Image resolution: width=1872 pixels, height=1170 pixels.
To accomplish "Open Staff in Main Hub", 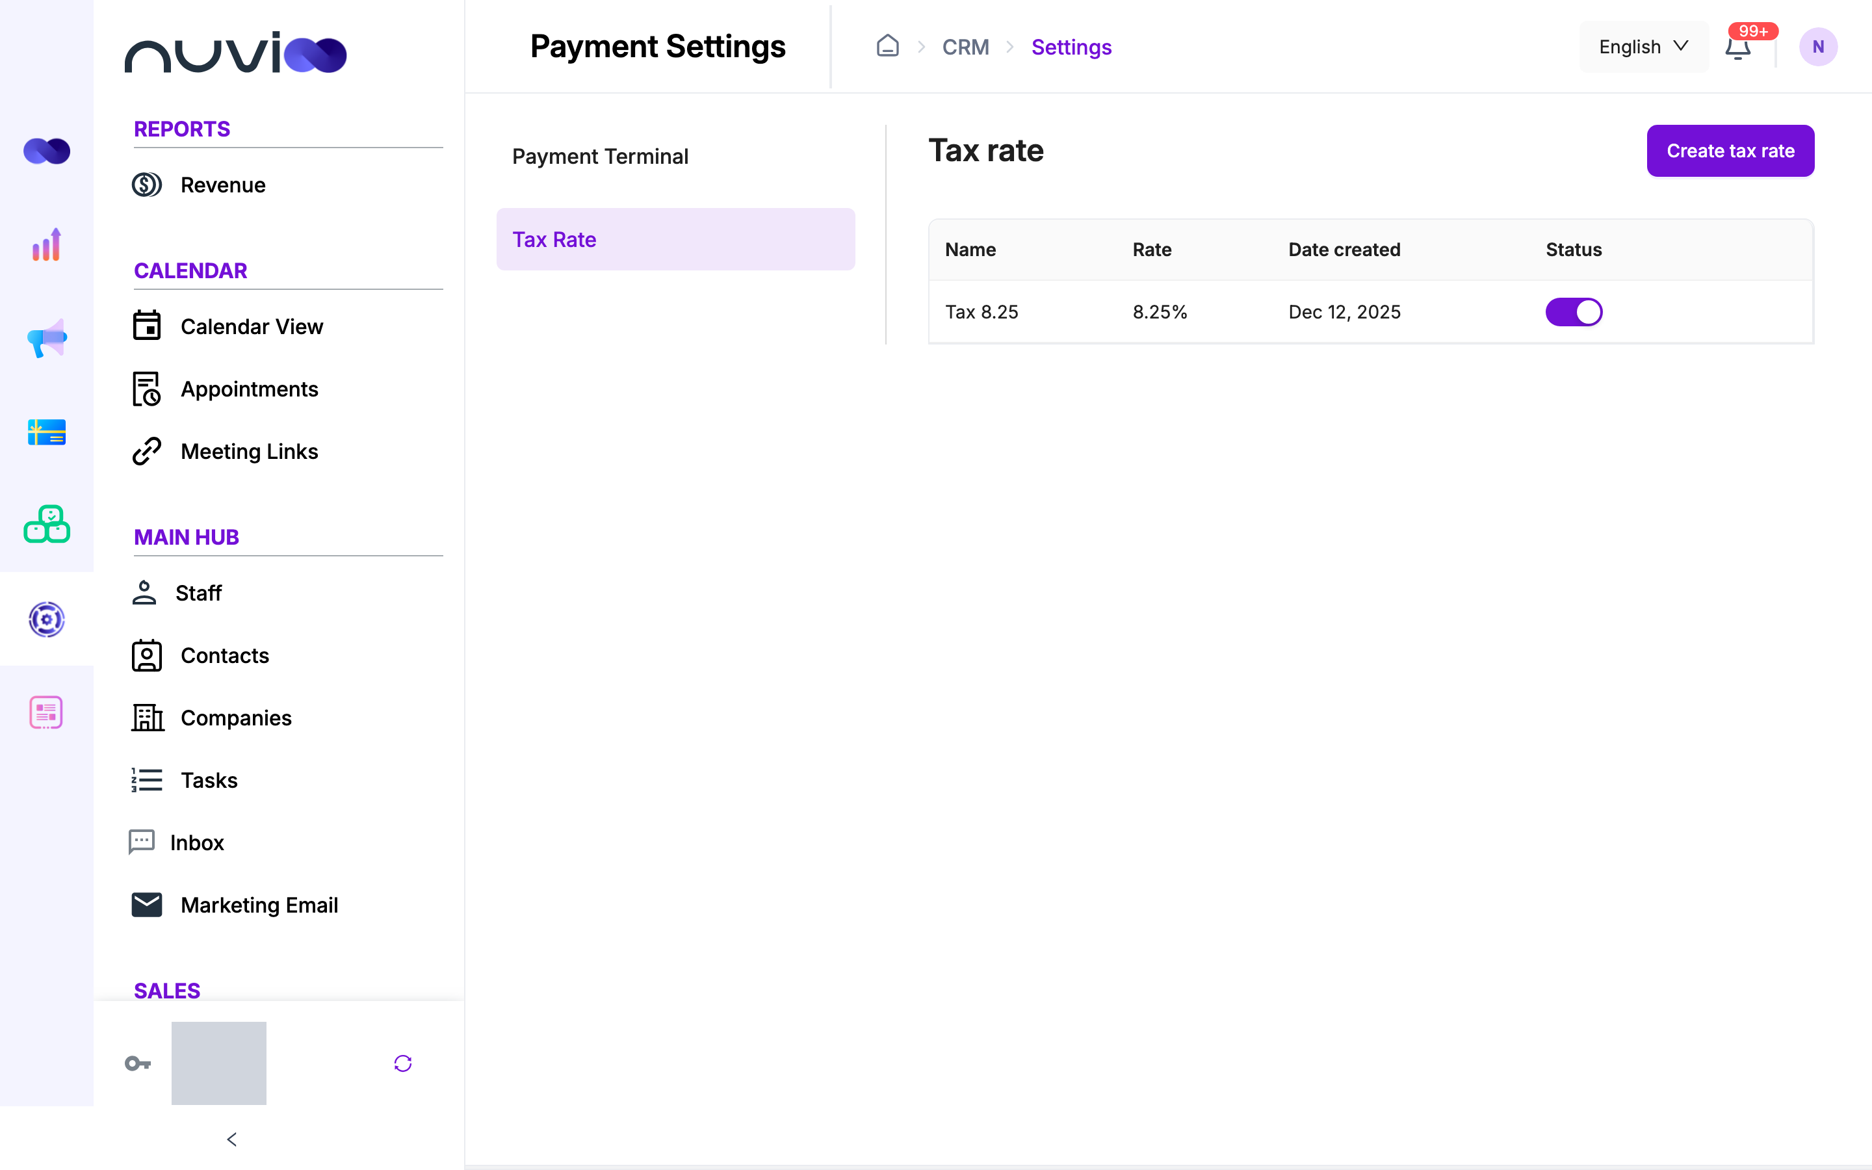I will 198,593.
